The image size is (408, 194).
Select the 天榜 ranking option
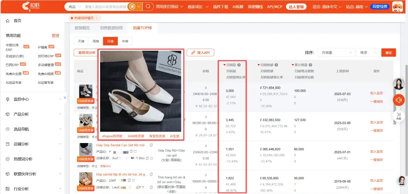coord(81,42)
